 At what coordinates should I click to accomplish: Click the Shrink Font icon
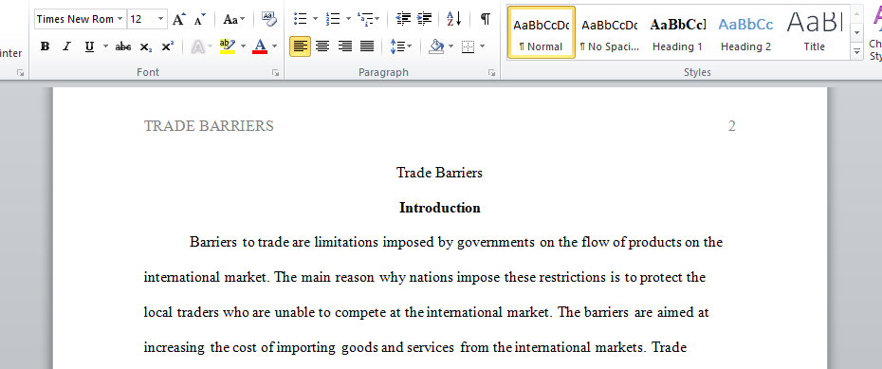tap(200, 19)
